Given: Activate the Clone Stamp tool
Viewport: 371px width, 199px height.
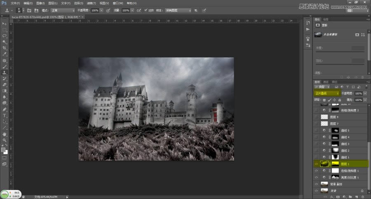Looking at the screenshot, I should coord(5,73).
